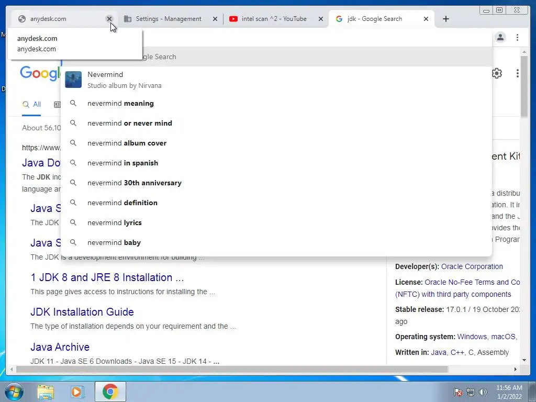Open the Java Archive link

point(60,347)
